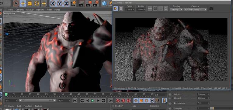Open material manager Function menu
233x110 pixels.
point(28,106)
